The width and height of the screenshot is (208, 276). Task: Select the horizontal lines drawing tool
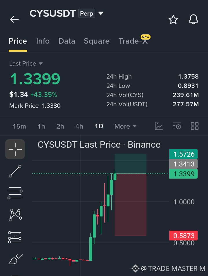tap(15, 193)
